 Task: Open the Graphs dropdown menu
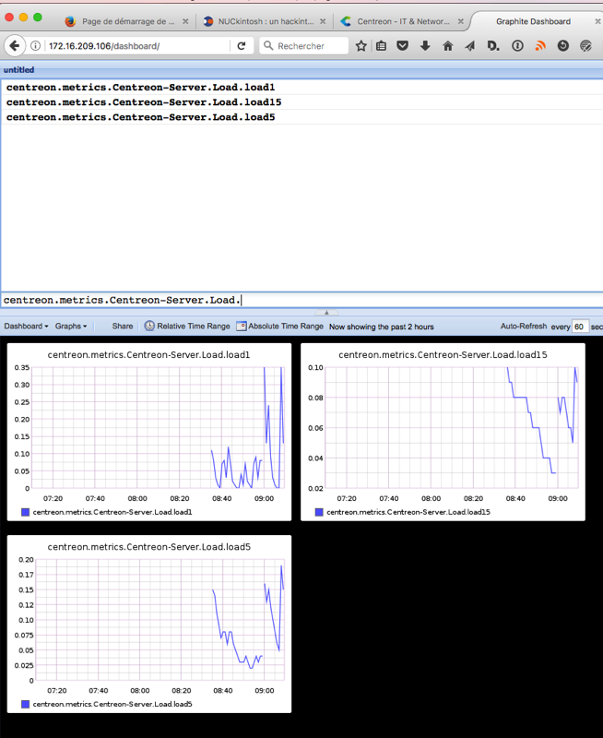pos(71,327)
